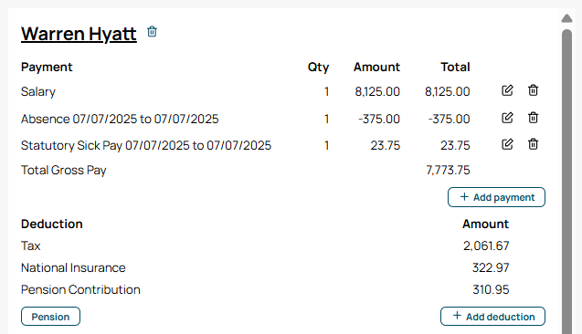The image size is (582, 334).
Task: Edit the Absence 07/07/2025 payment entry
Action: click(507, 118)
